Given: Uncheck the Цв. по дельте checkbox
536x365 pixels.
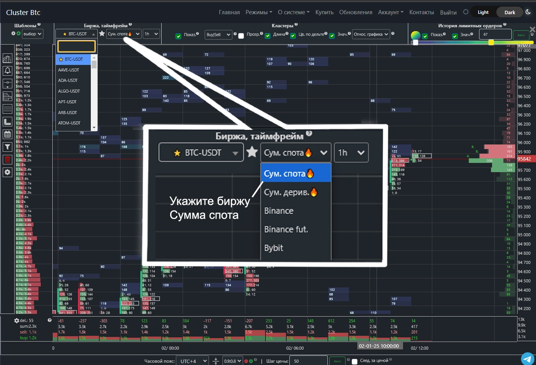Looking at the screenshot, I should pyautogui.click(x=293, y=36).
